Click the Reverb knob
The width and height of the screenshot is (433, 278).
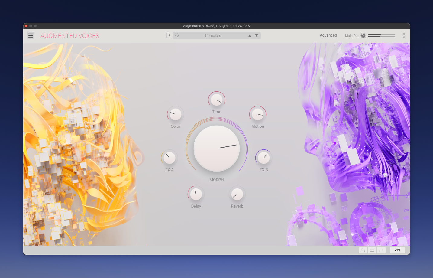pyautogui.click(x=237, y=194)
